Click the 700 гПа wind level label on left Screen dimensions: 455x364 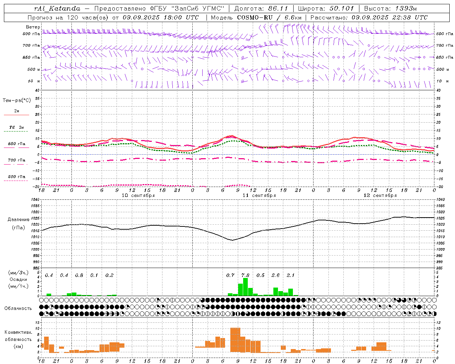31,45
